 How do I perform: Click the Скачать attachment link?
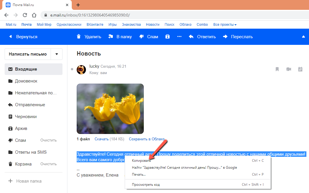pyautogui.click(x=102, y=139)
